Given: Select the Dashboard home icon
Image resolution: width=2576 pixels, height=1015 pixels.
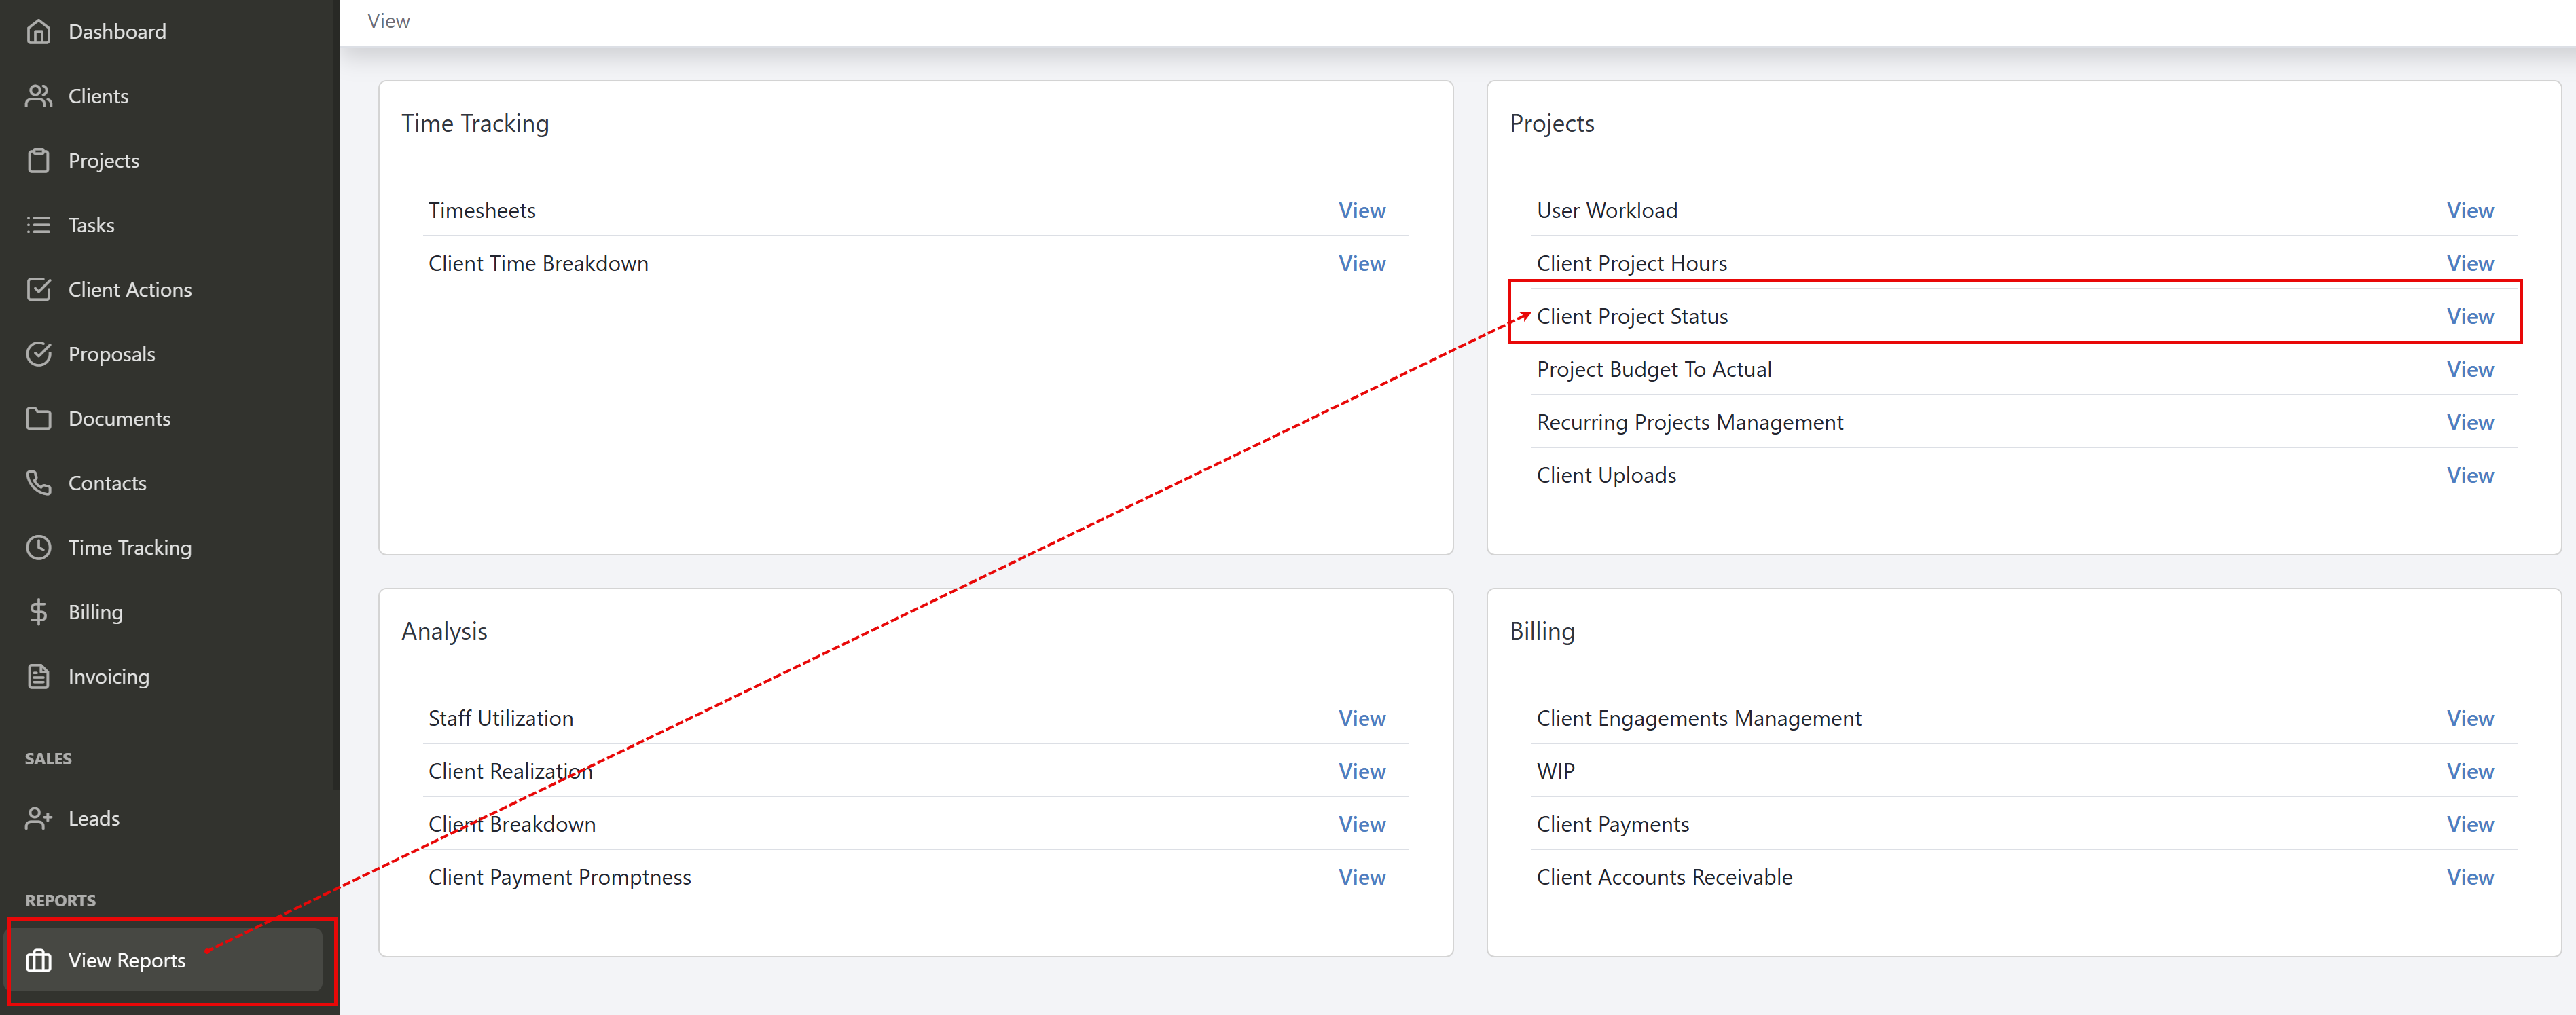Looking at the screenshot, I should click(x=39, y=31).
